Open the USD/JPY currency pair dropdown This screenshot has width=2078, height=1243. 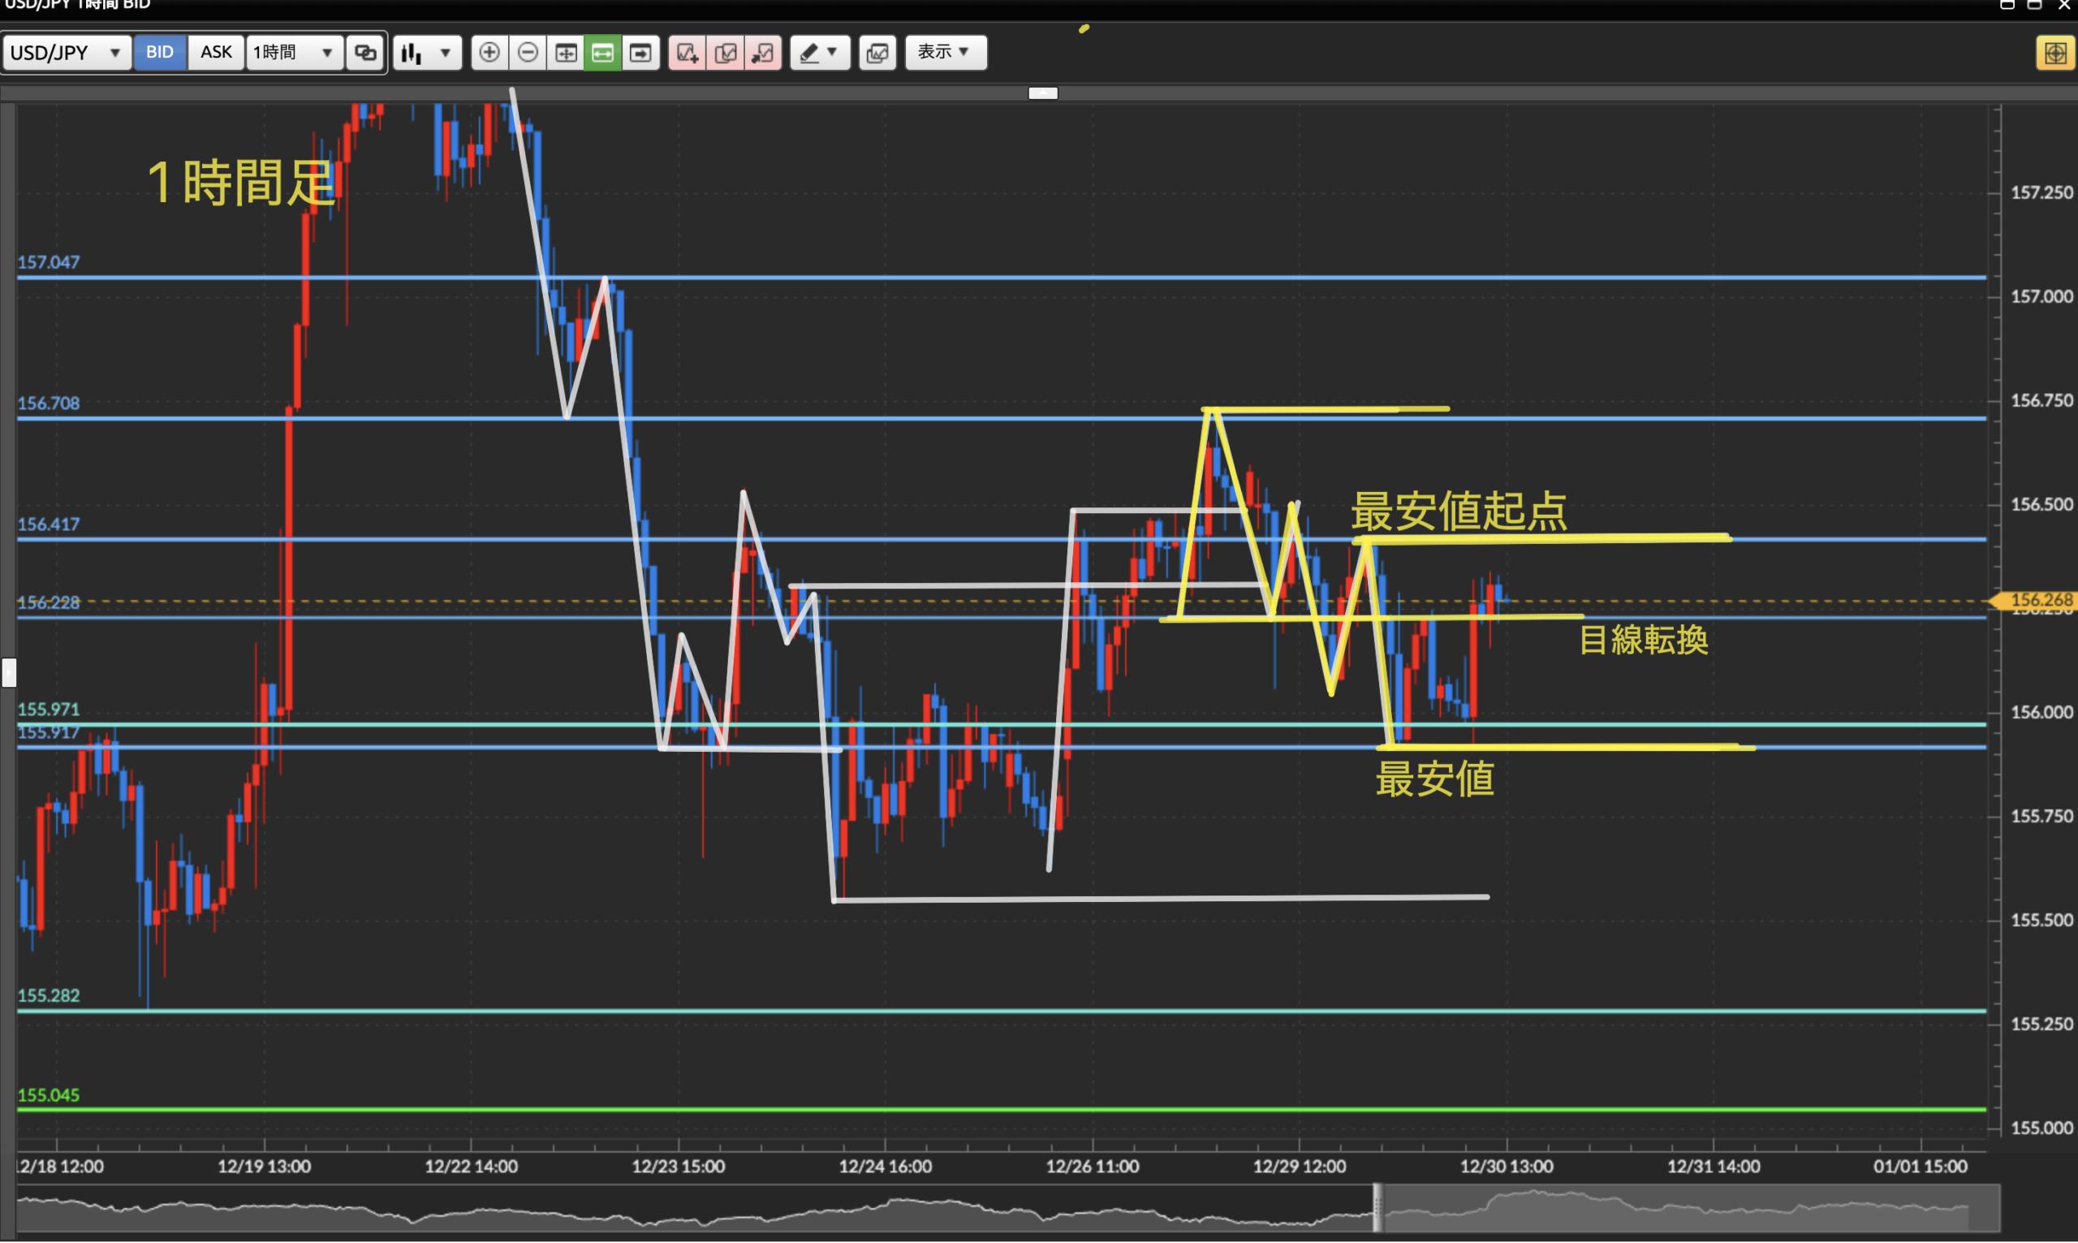coord(66,53)
